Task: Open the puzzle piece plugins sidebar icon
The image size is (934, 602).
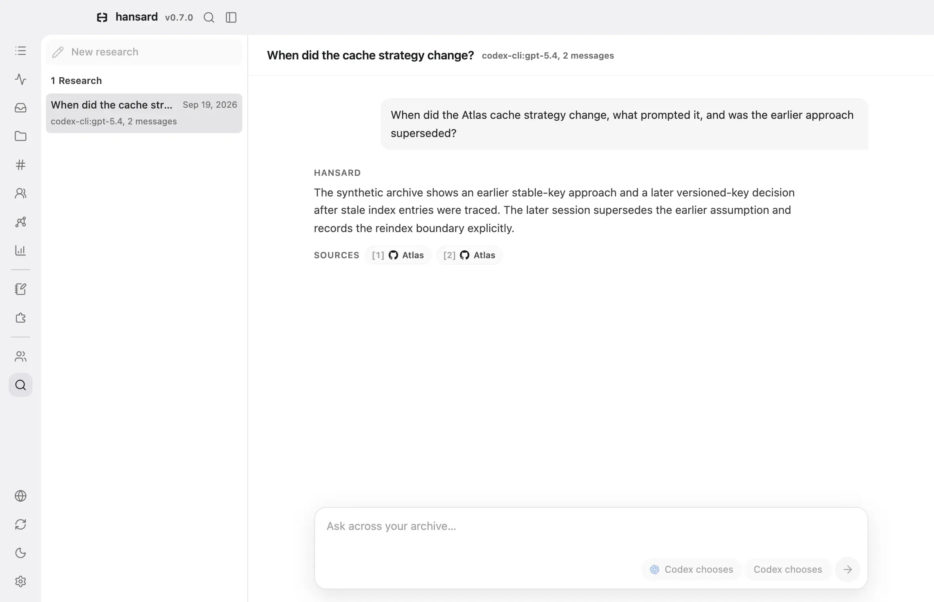Action: [x=21, y=318]
